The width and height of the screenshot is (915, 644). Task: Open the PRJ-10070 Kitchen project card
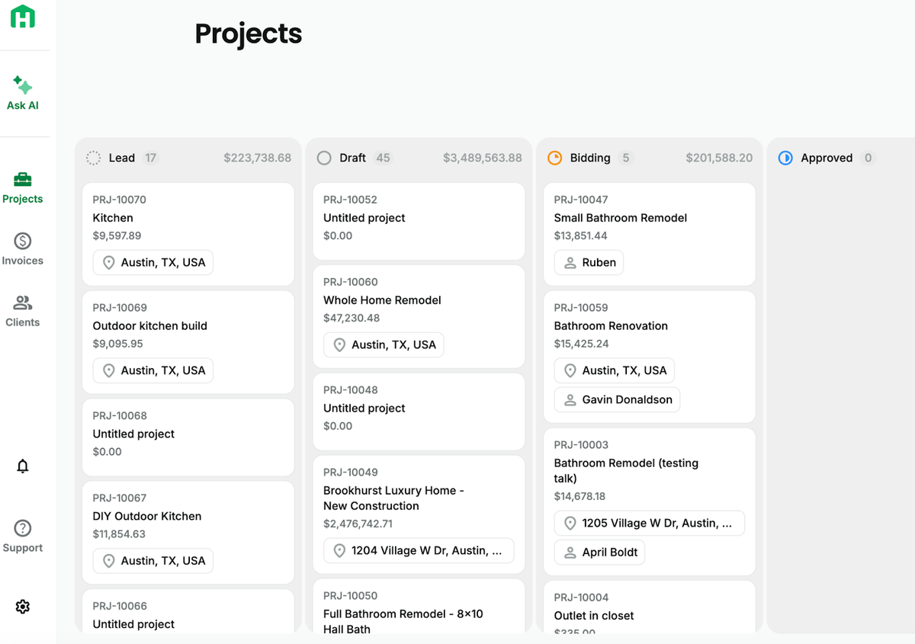coord(188,234)
